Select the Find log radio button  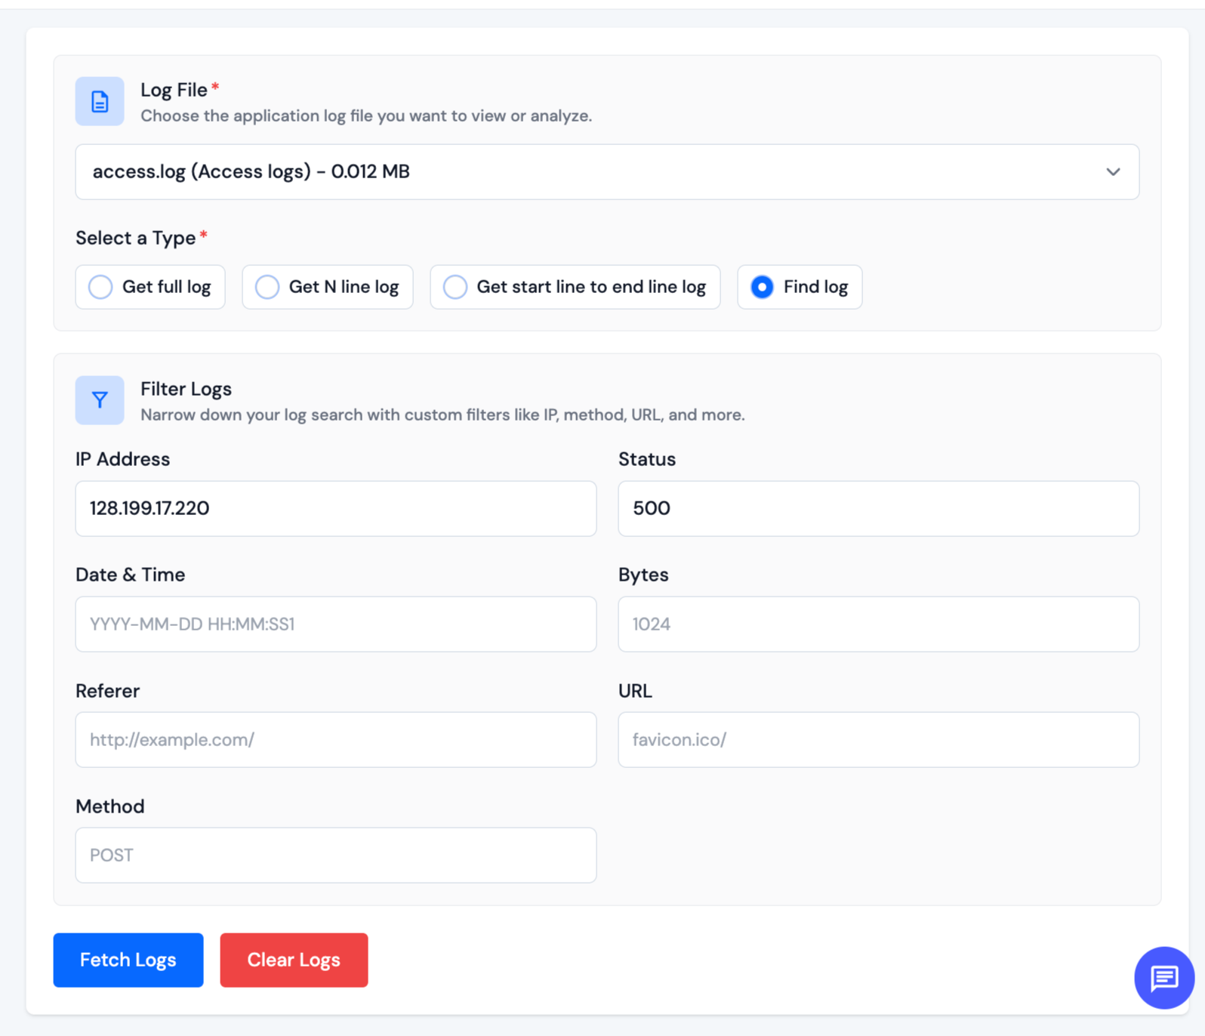[762, 287]
